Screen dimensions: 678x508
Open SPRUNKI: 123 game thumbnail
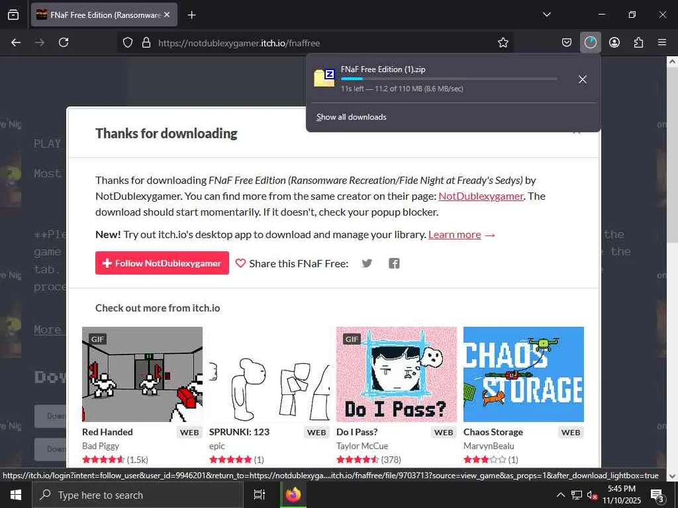[x=269, y=374]
